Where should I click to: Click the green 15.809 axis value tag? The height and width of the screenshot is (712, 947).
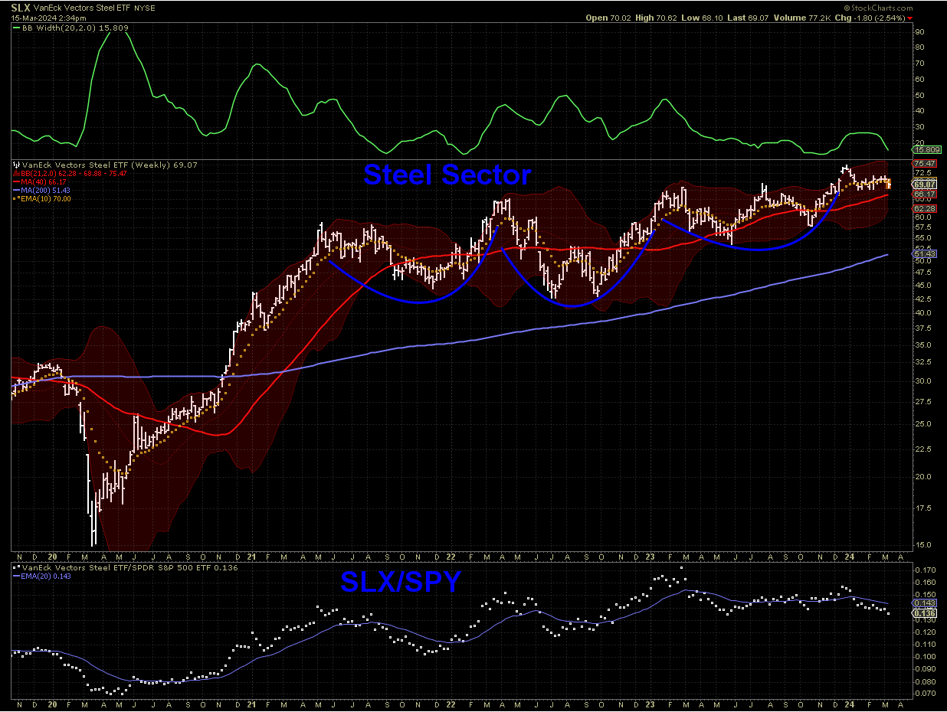[x=926, y=149]
